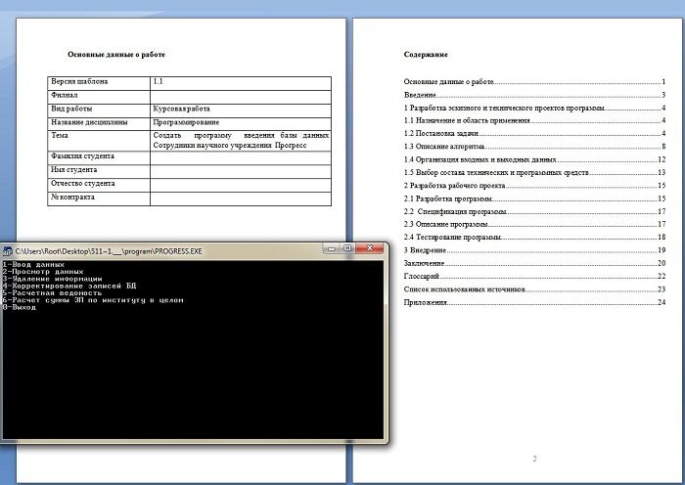
Task: Click the console window's system icon in title bar
Action: click(8, 251)
